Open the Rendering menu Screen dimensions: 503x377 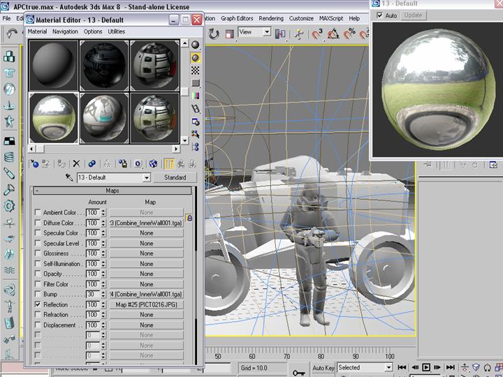pyautogui.click(x=271, y=18)
